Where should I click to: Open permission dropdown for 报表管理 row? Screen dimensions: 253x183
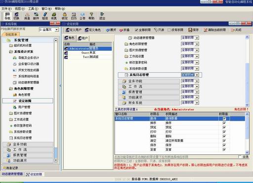pos(197,92)
